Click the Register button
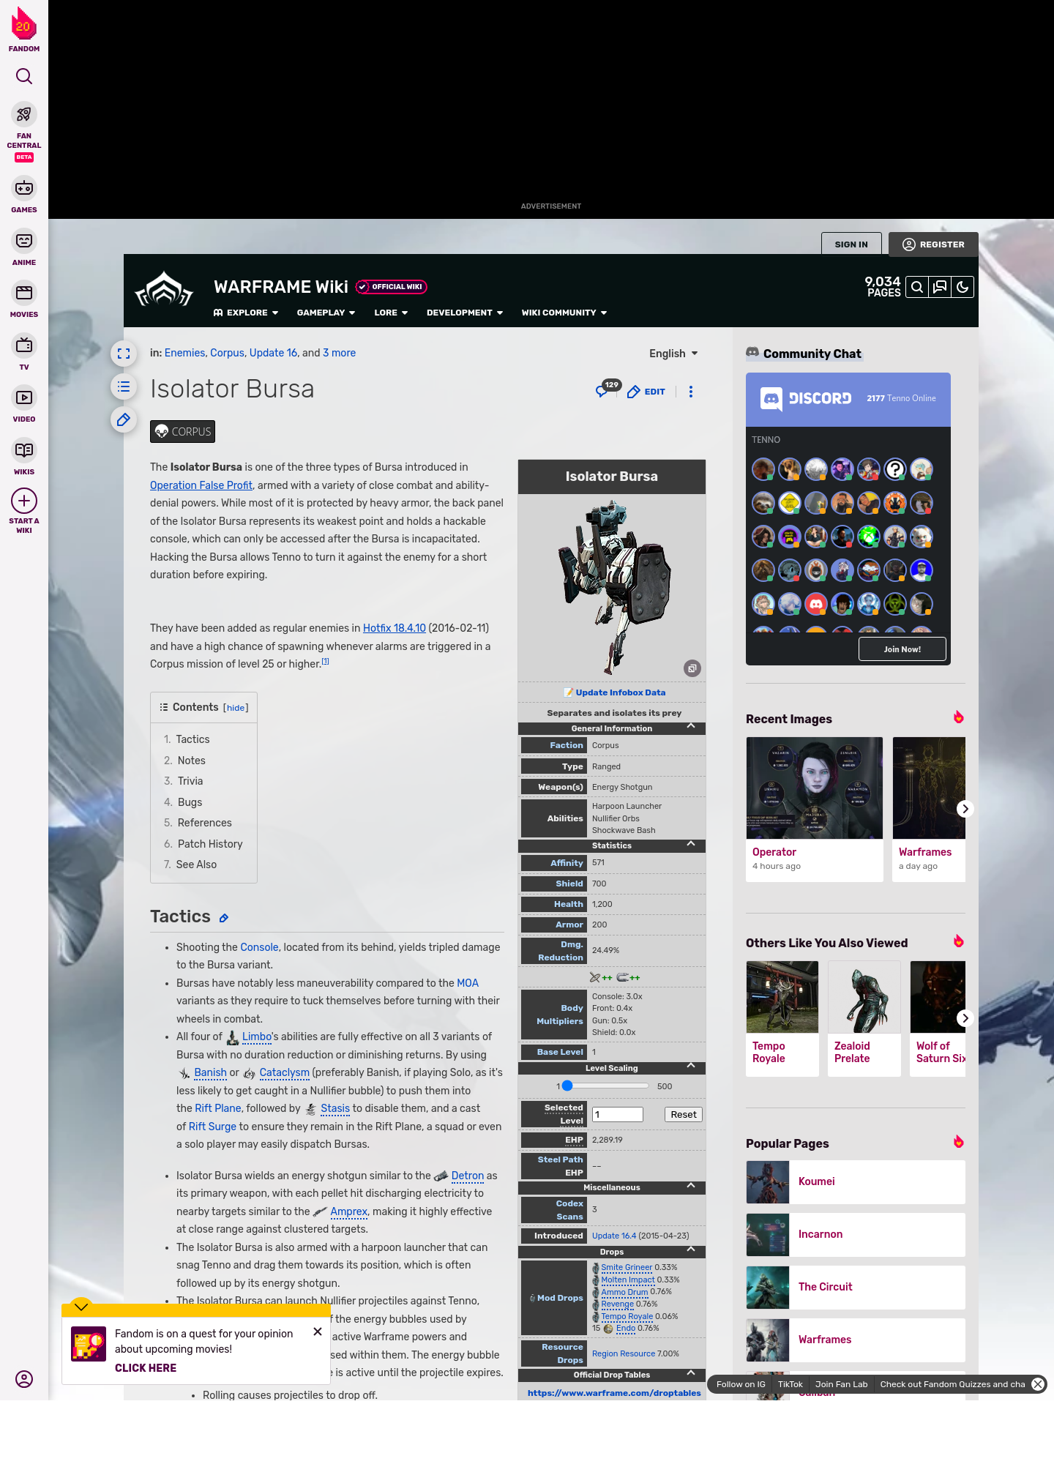 (x=933, y=244)
